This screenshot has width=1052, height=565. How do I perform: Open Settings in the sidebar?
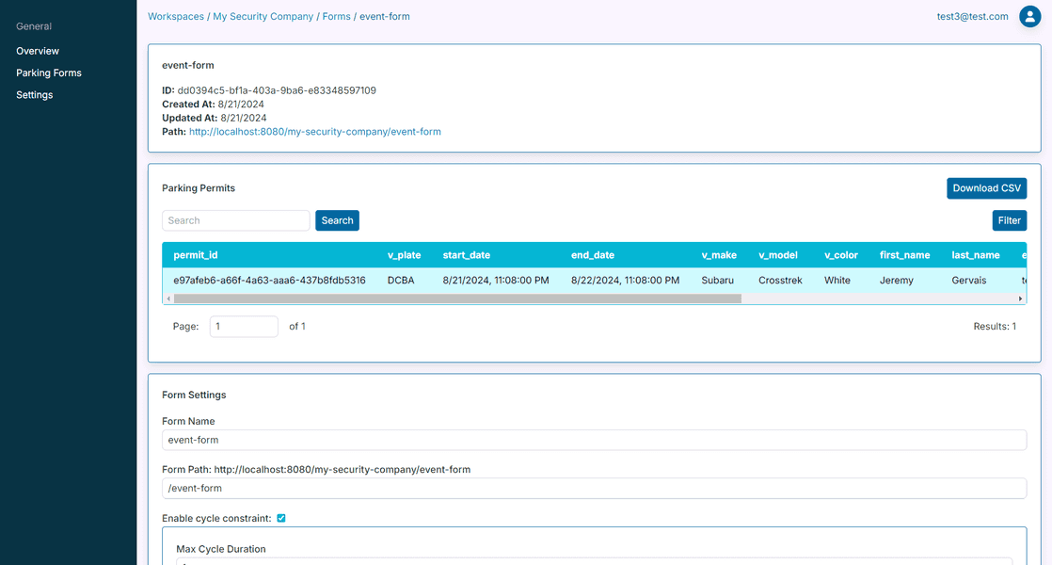click(x=34, y=95)
